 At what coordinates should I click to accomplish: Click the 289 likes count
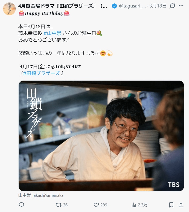(x=104, y=205)
